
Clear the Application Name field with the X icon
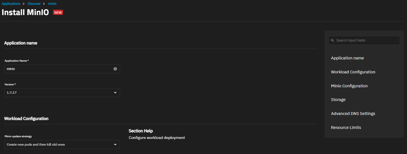click(115, 69)
